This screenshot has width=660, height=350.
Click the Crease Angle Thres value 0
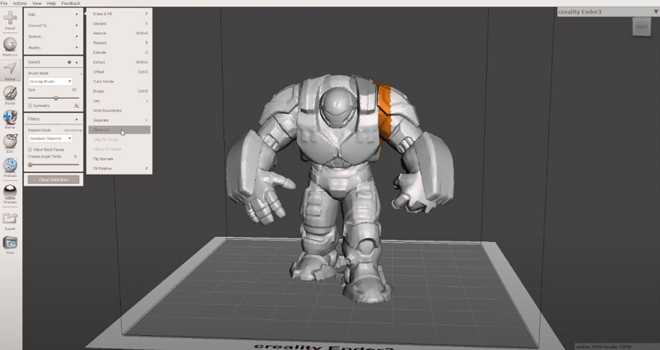click(75, 157)
